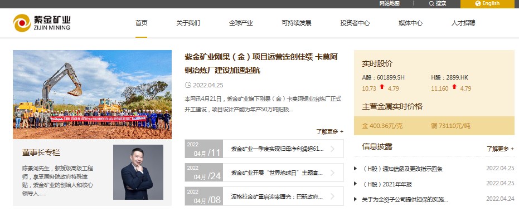
Task: Click the 实时股价 heading
Action: coord(377,63)
